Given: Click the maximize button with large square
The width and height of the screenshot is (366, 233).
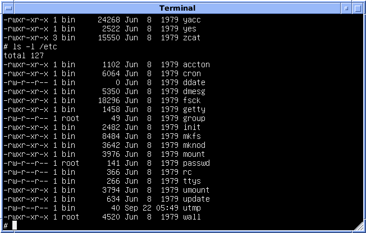Looking at the screenshot, I should coord(358,8).
